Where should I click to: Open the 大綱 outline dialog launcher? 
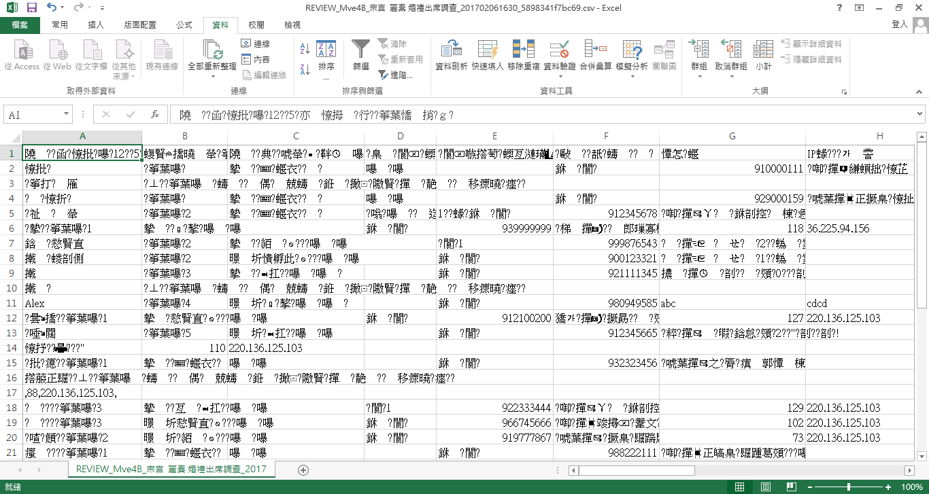coord(844,91)
